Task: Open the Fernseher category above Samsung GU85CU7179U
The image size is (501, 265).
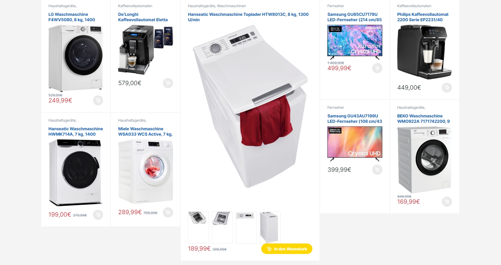Action: pyautogui.click(x=336, y=6)
